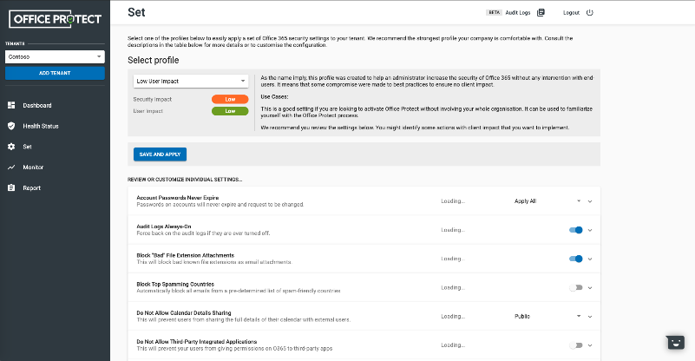Image resolution: width=695 pixels, height=361 pixels.
Task: Enable Block Top Spamming Countries toggle
Action: click(x=575, y=287)
